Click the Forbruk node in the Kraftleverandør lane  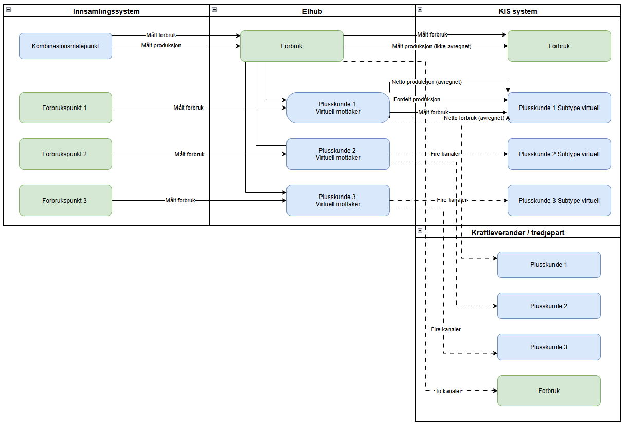coord(549,391)
